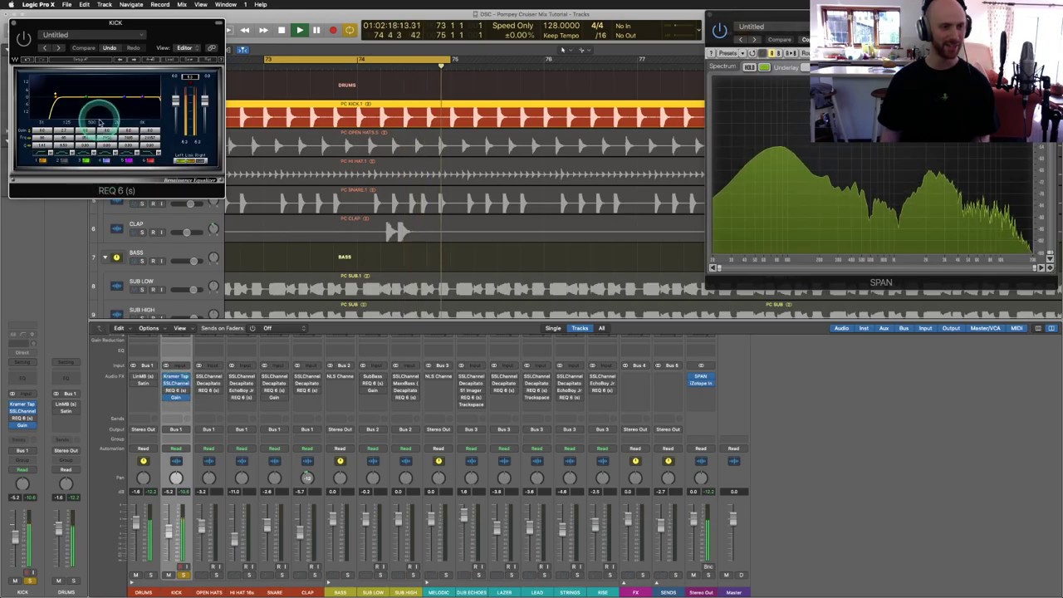This screenshot has width=1063, height=598.
Task: Open the File menu
Action: [x=66, y=4]
